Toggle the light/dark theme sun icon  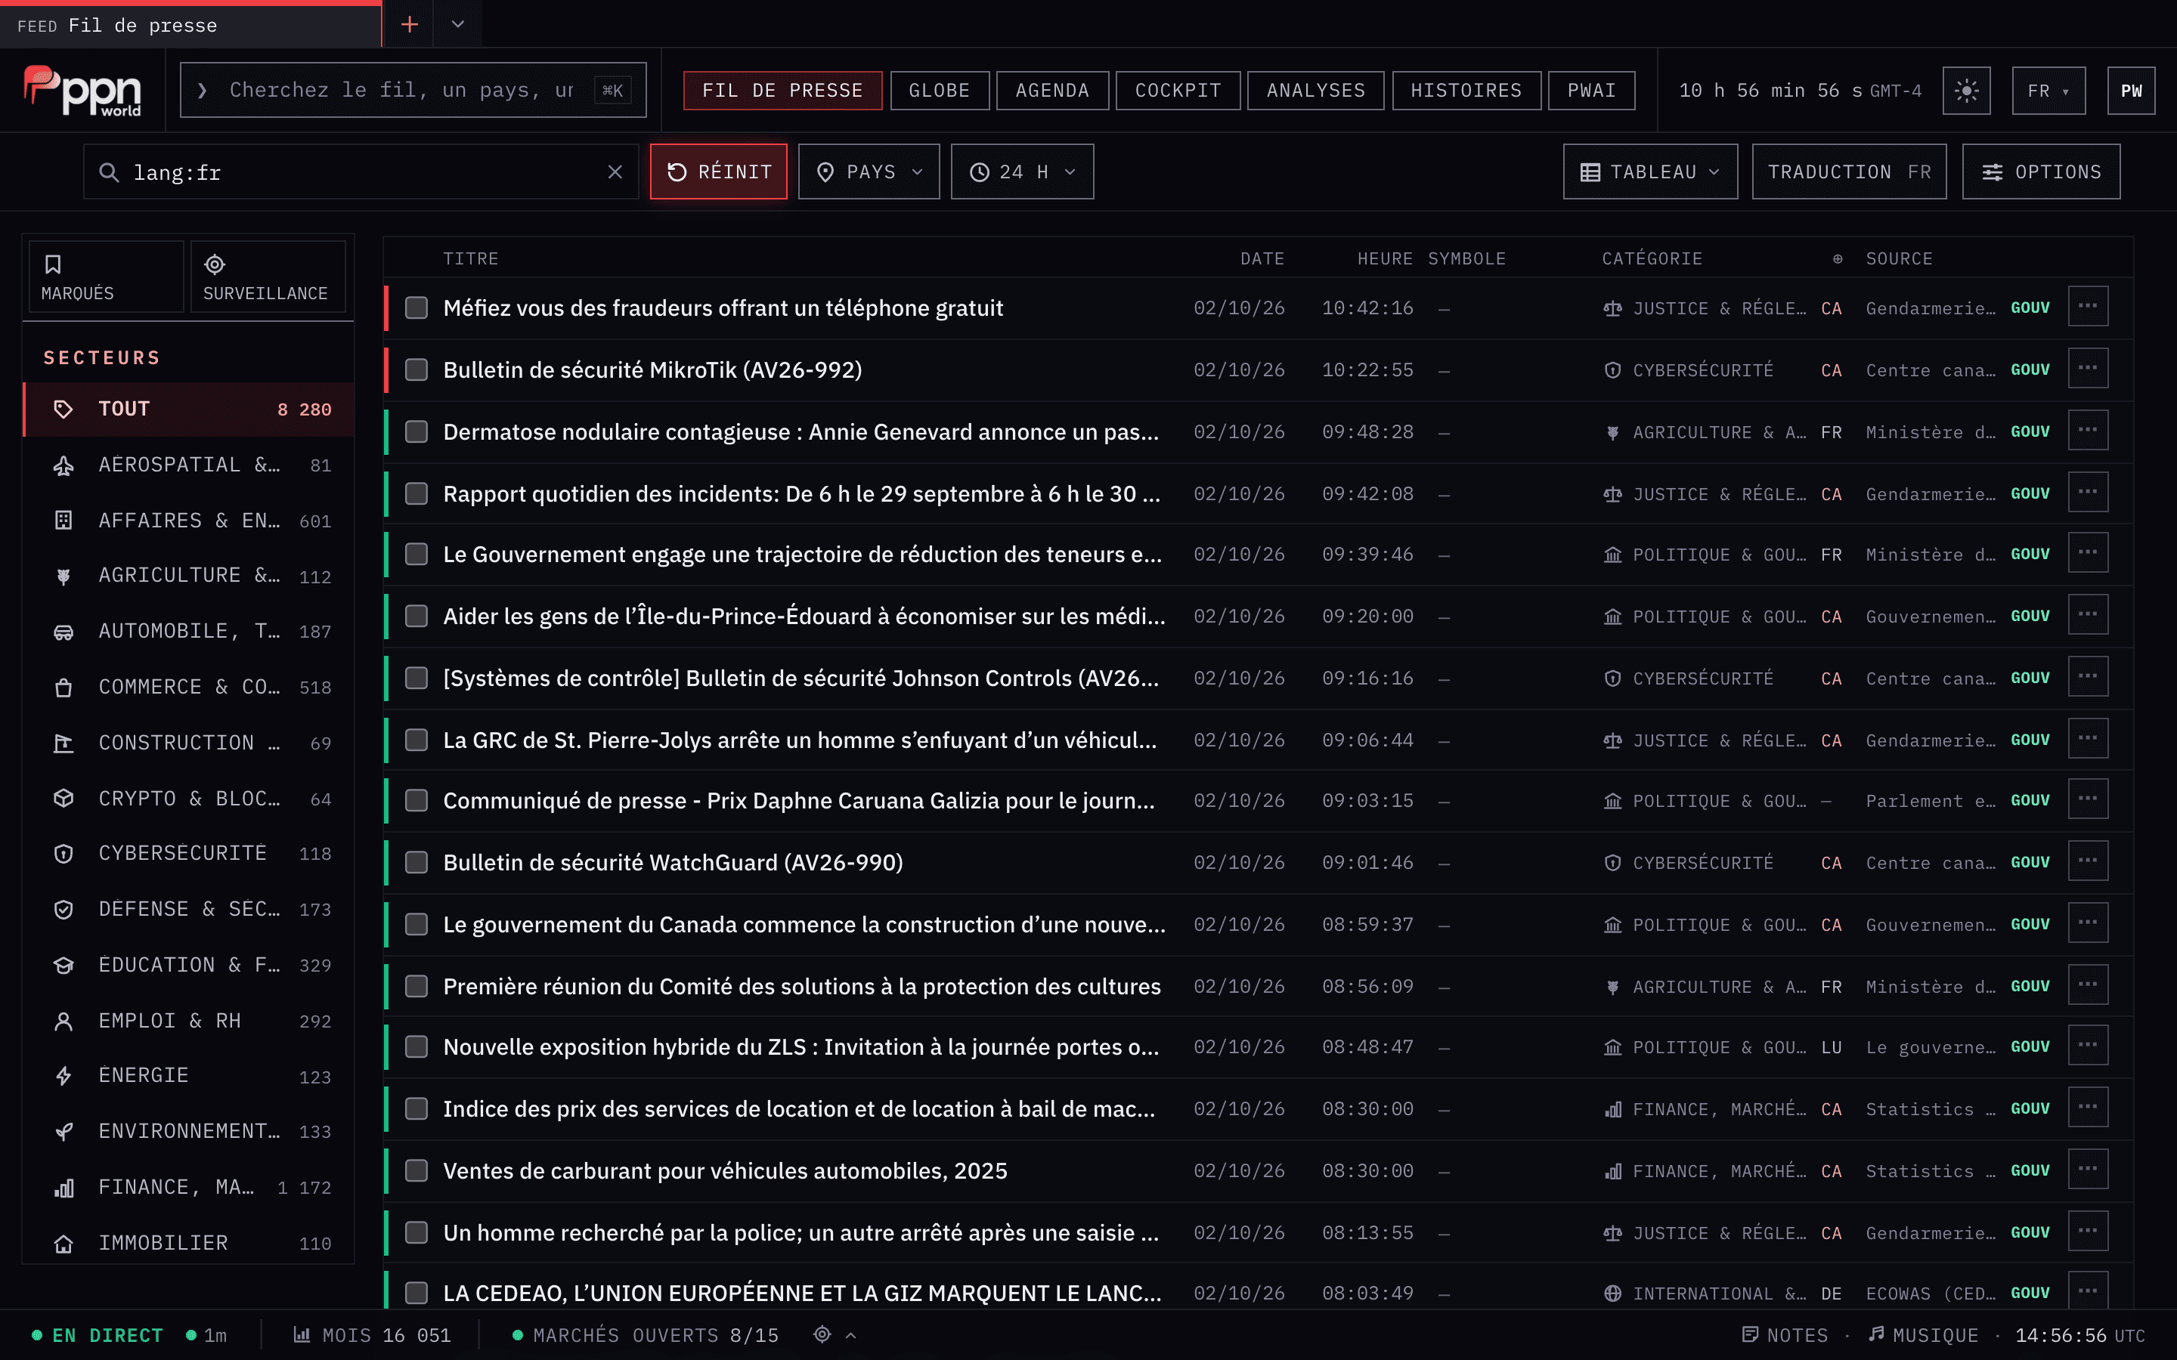pos(1967,90)
